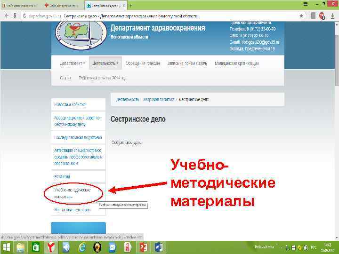Click the blue banner below sidebar
This screenshot has width=339, height=254.
point(79,228)
